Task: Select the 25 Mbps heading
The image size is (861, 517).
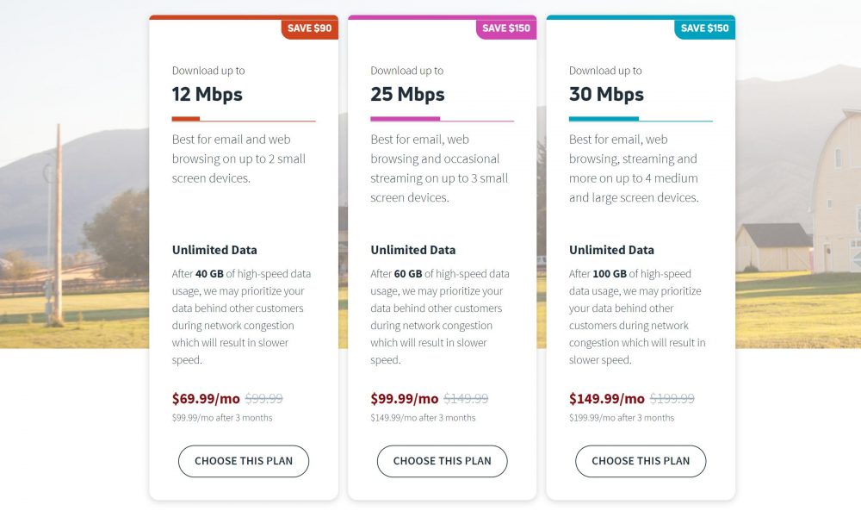Action: click(x=407, y=95)
